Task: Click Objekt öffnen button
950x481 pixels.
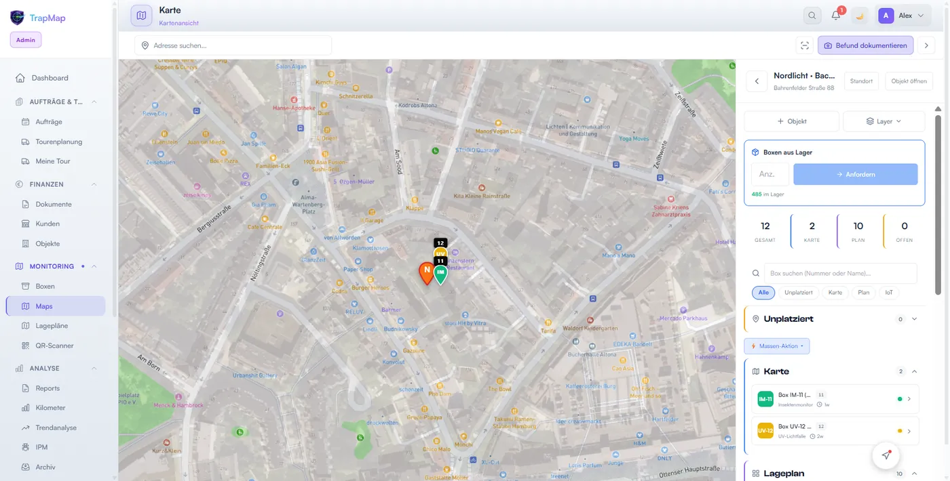Action: [x=909, y=81]
